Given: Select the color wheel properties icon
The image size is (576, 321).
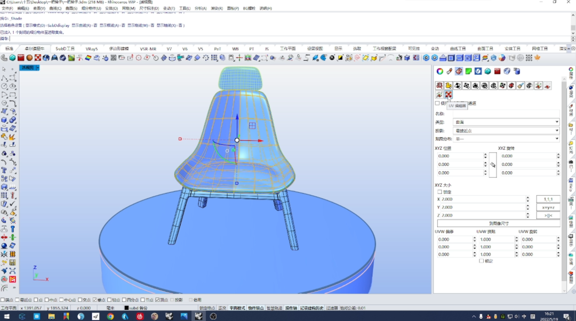Looking at the screenshot, I should (x=439, y=71).
